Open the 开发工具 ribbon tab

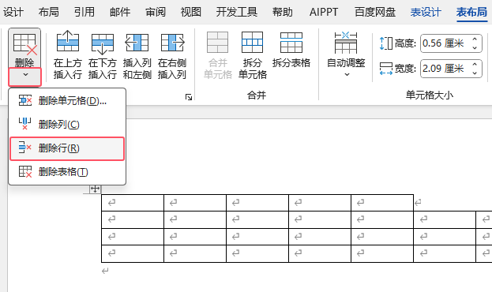point(237,12)
